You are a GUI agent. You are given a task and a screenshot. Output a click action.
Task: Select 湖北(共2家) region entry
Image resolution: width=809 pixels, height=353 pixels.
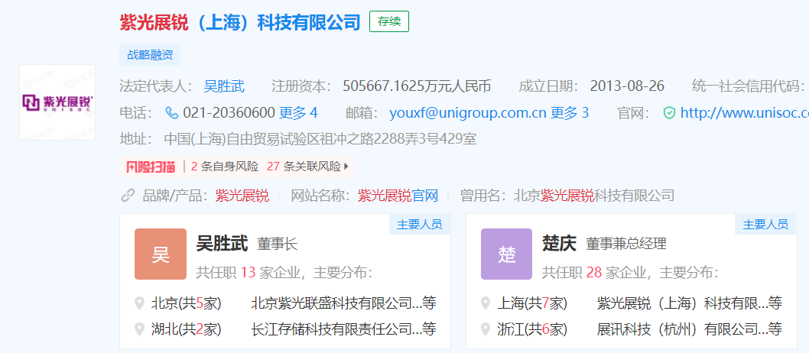186,329
